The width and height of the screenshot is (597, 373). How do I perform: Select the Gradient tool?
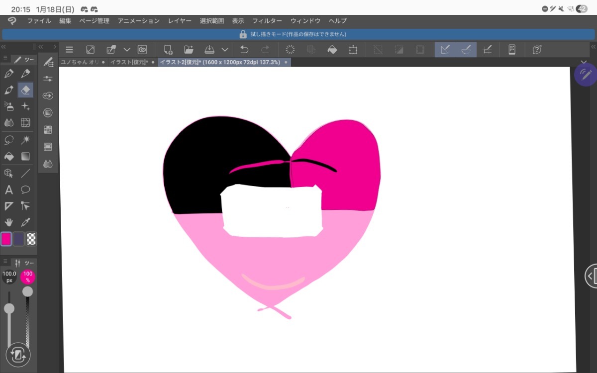26,156
